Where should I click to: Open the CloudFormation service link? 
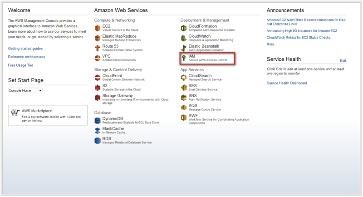(x=202, y=26)
